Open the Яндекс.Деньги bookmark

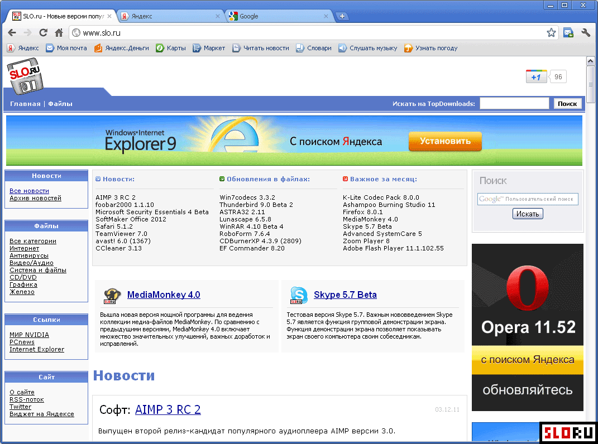click(122, 48)
